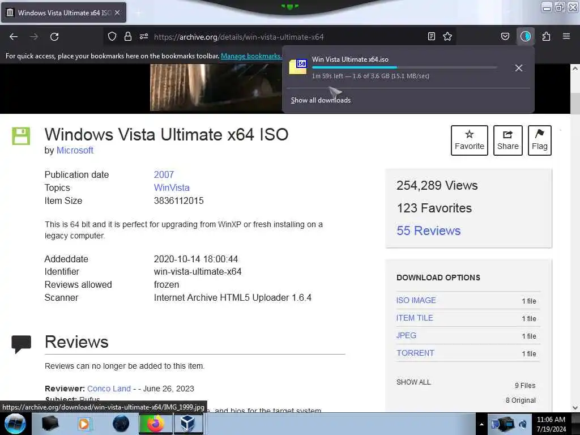This screenshot has height=435, width=580.
Task: Click the Item Size value 3836112015
Action: coord(178,201)
